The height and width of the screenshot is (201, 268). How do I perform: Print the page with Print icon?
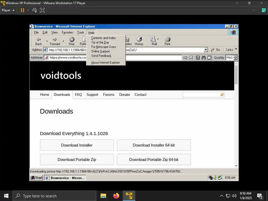tap(167, 41)
